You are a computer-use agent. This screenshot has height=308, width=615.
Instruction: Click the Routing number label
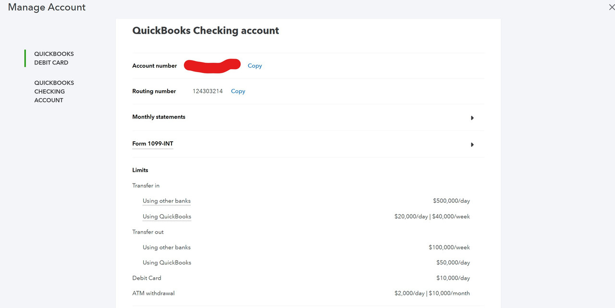point(154,91)
